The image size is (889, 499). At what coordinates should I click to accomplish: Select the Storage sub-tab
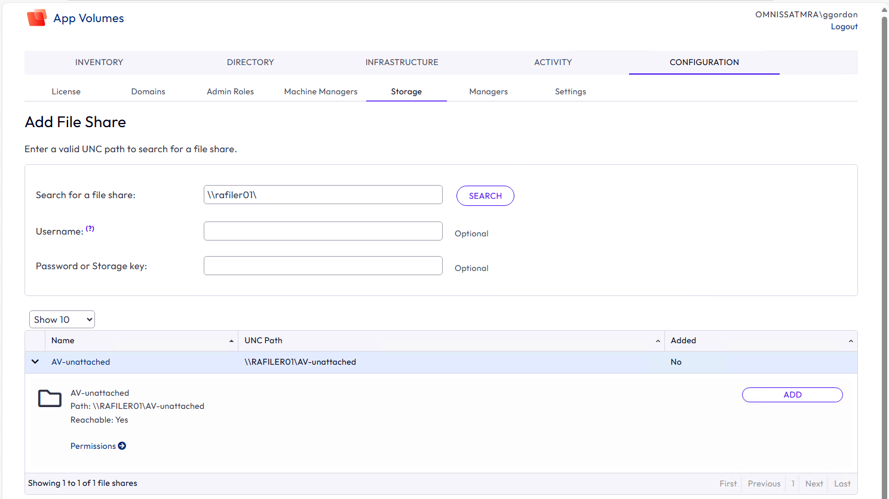(406, 91)
